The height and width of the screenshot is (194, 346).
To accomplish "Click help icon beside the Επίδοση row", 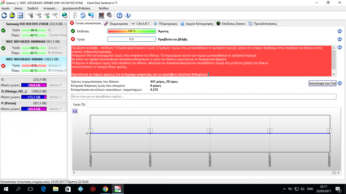I will [x=339, y=31].
